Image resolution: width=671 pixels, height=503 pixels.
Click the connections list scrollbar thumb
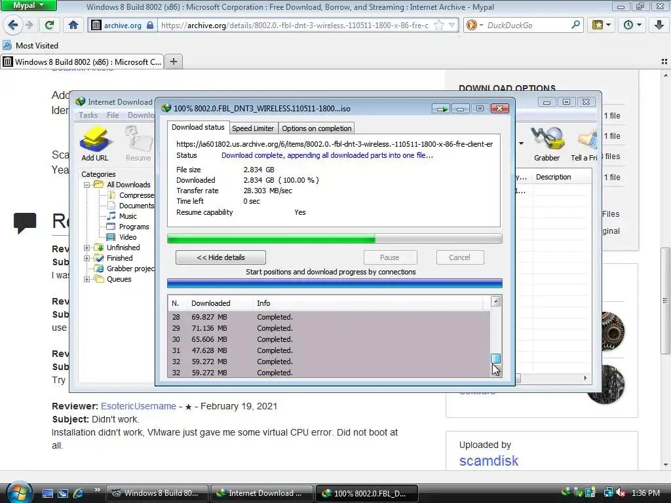495,358
